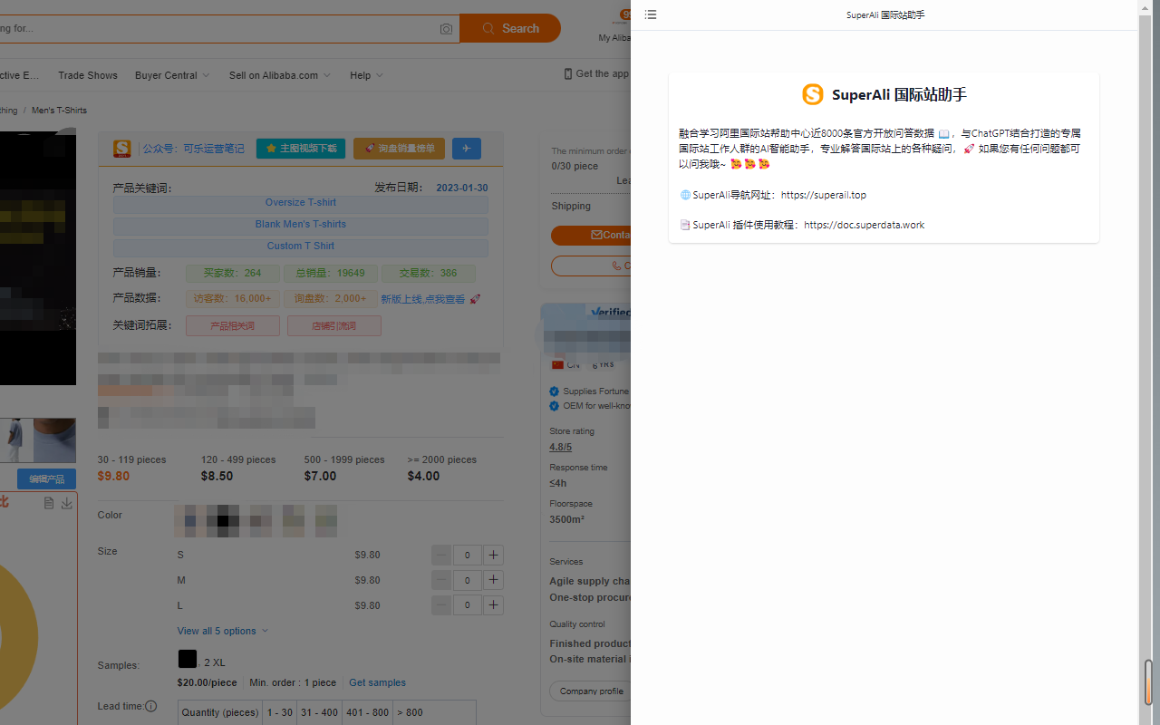Click the orange Search button
This screenshot has width=1160, height=725.
510,28
